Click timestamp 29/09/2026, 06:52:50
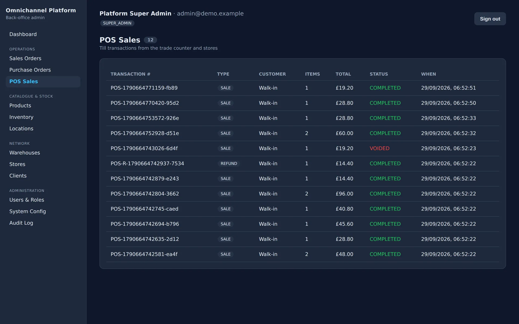The width and height of the screenshot is (519, 324). (448, 103)
